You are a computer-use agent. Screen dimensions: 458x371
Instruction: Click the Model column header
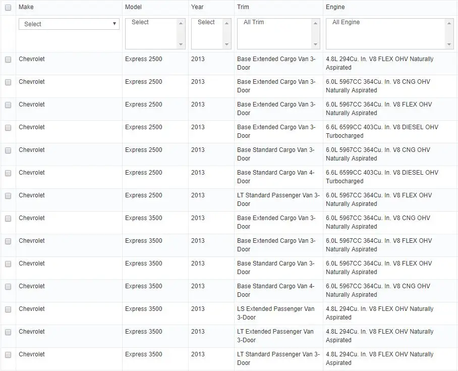pos(133,7)
